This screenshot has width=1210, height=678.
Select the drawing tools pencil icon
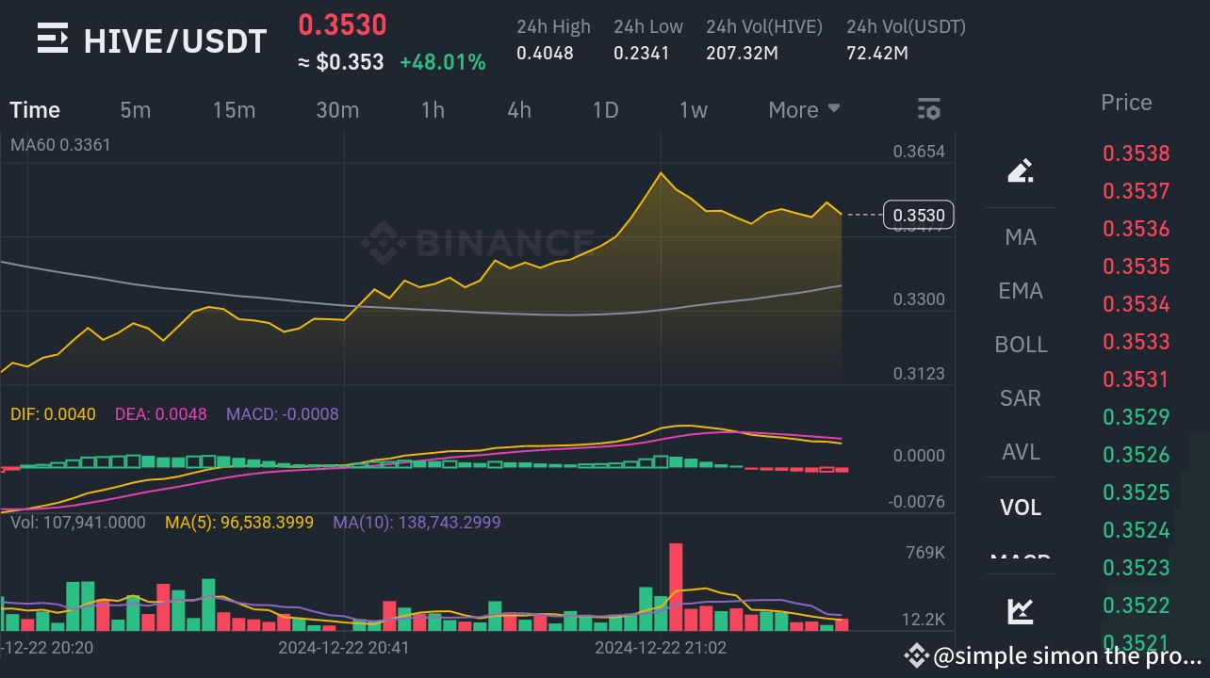1021,170
